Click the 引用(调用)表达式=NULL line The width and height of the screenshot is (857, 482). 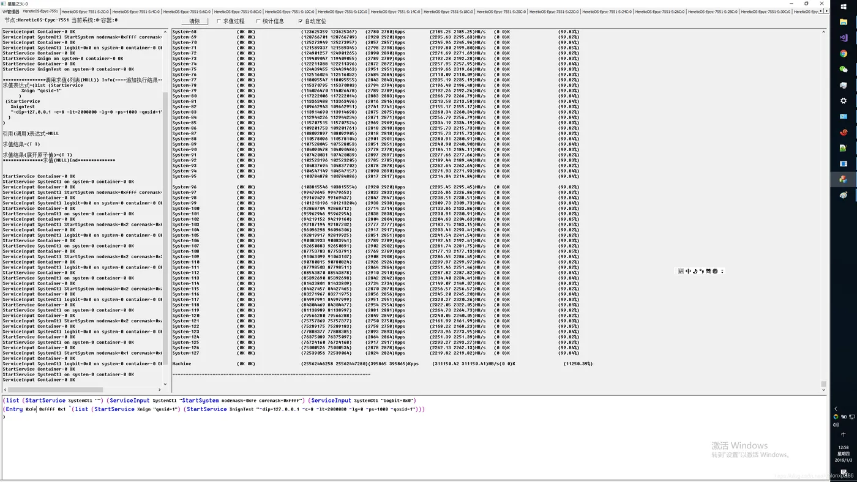31,133
